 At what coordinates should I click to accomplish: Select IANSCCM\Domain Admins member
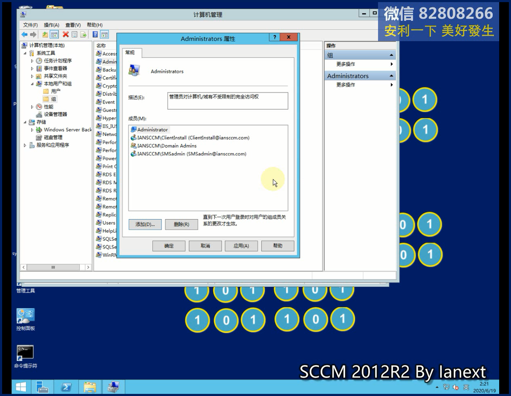(x=163, y=146)
